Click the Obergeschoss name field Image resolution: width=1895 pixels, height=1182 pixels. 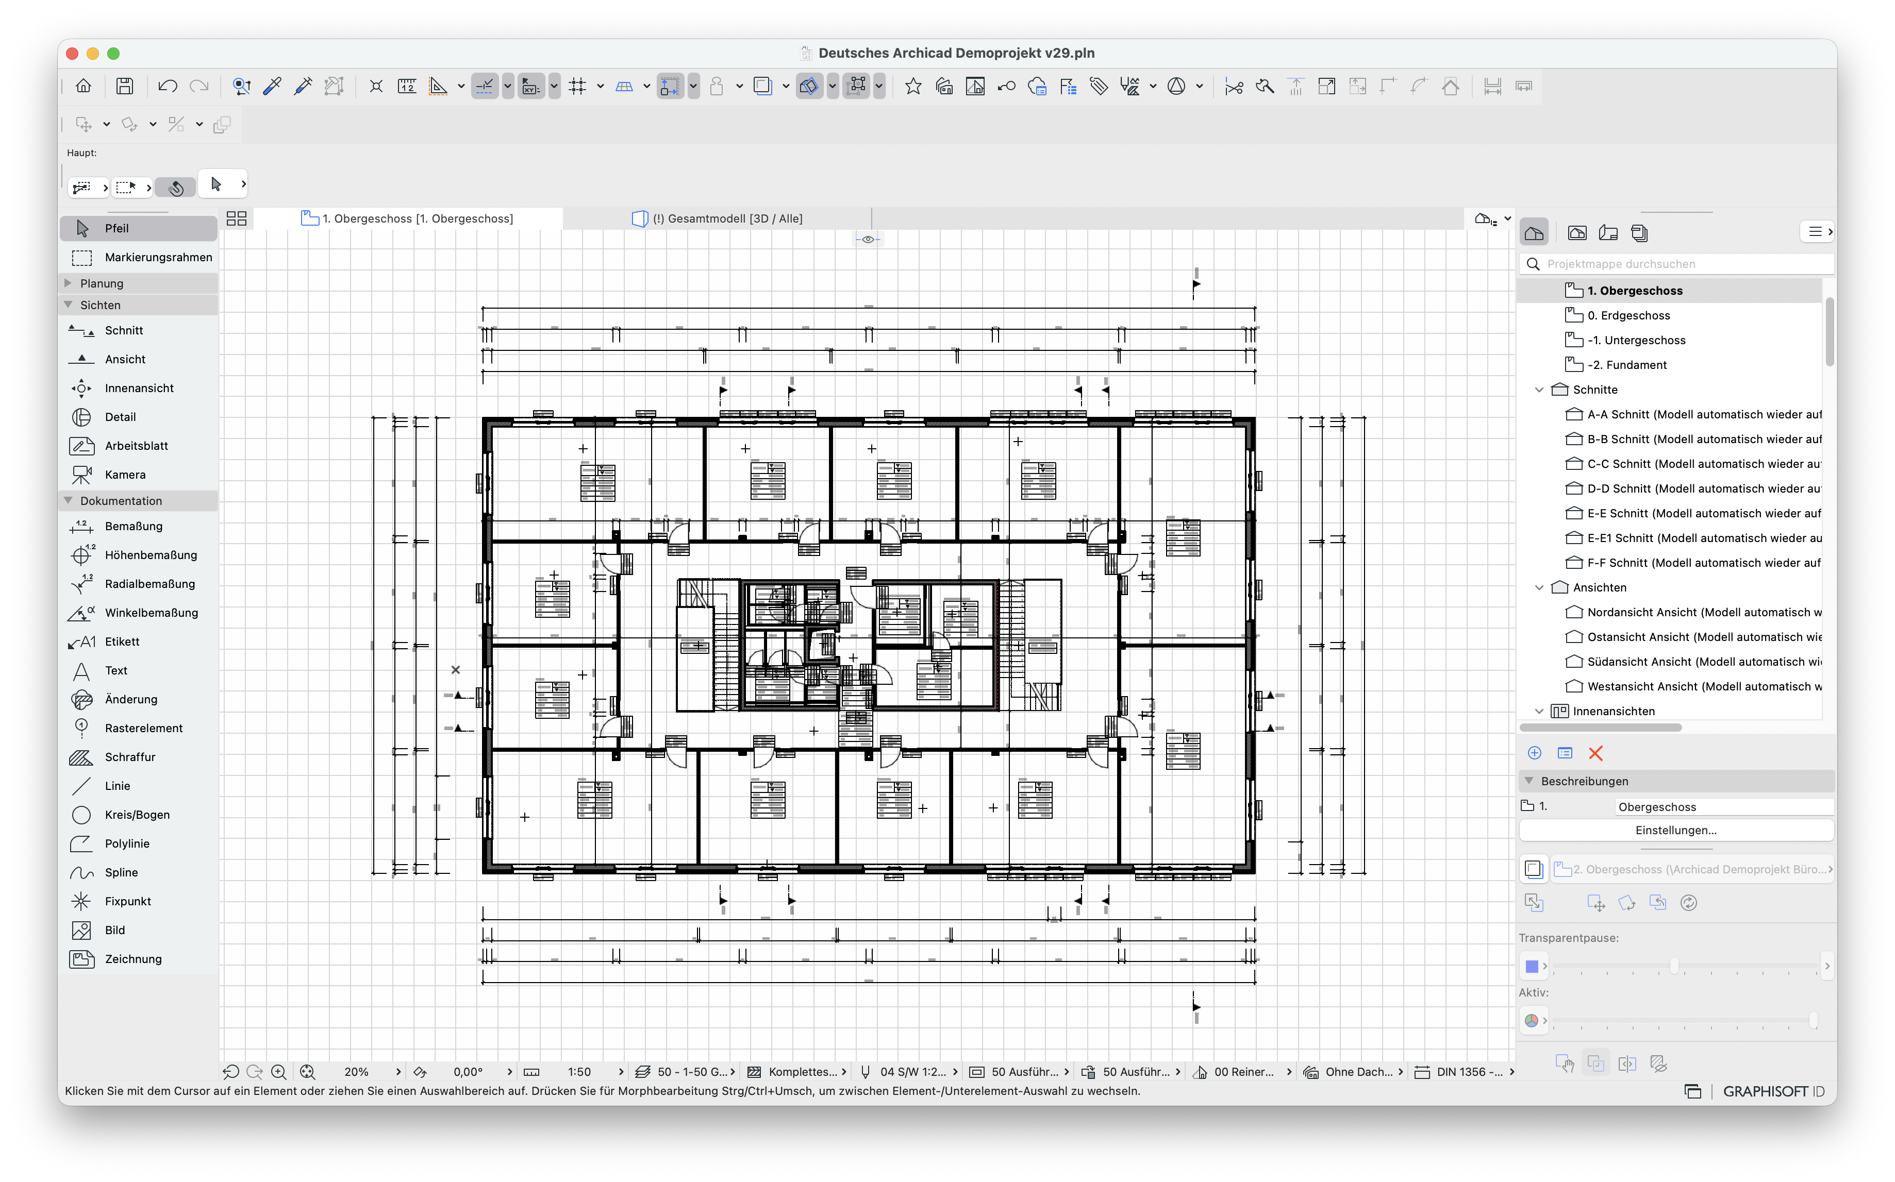[1724, 807]
